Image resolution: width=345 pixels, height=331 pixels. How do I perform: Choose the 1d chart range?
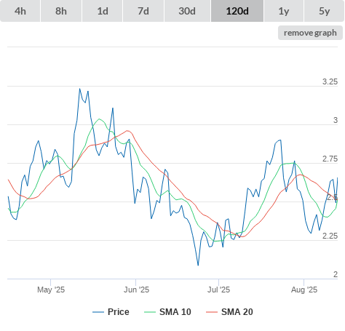(x=103, y=11)
